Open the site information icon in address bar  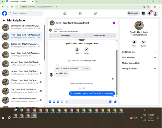17,7
